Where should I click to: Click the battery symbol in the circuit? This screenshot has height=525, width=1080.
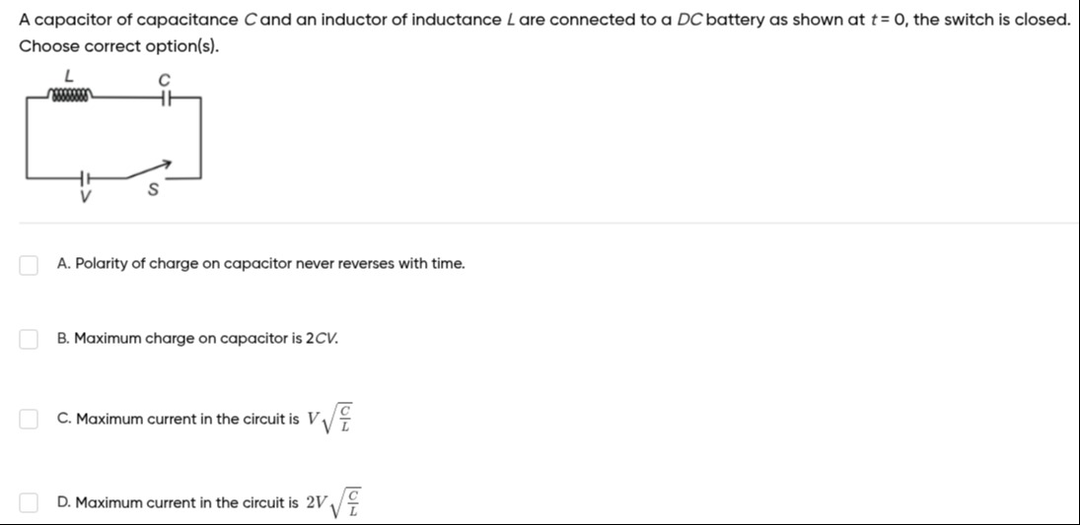pos(86,178)
